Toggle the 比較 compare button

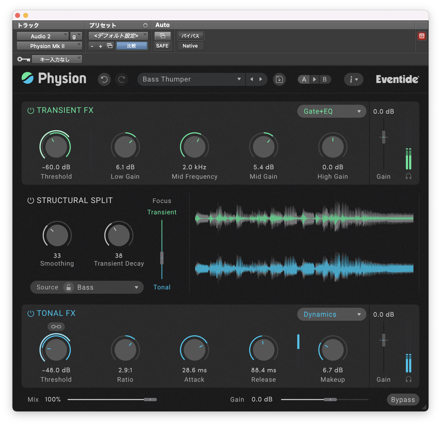[132, 46]
